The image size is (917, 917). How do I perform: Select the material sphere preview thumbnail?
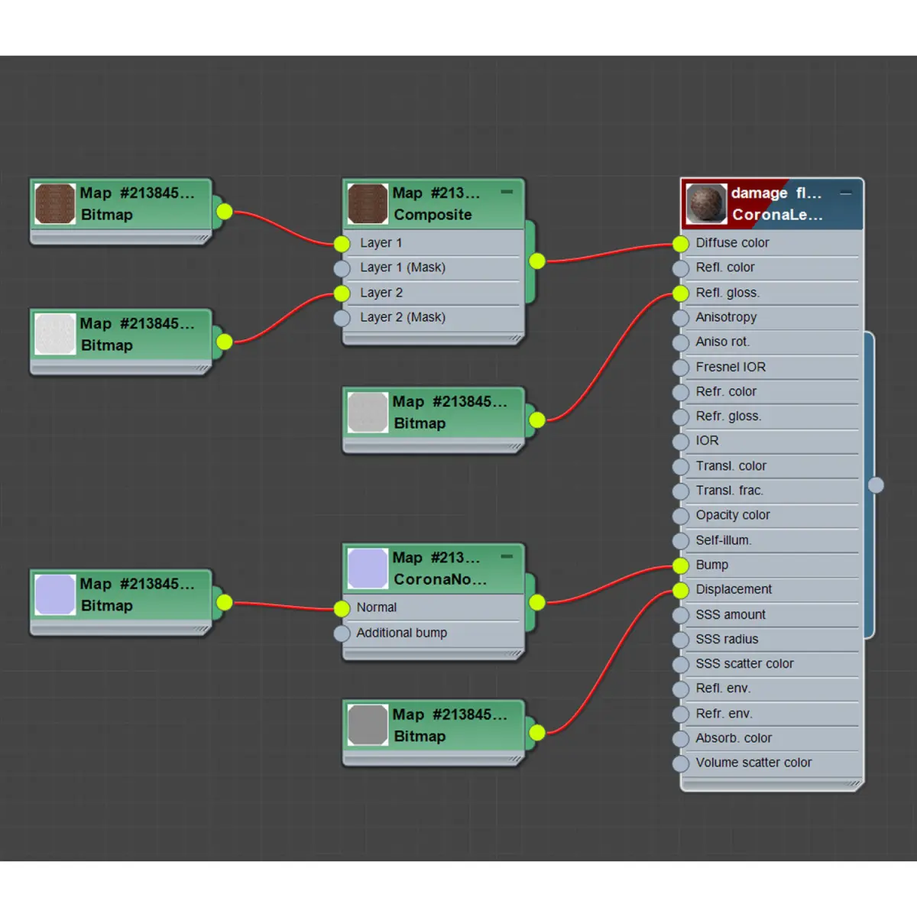pyautogui.click(x=705, y=204)
